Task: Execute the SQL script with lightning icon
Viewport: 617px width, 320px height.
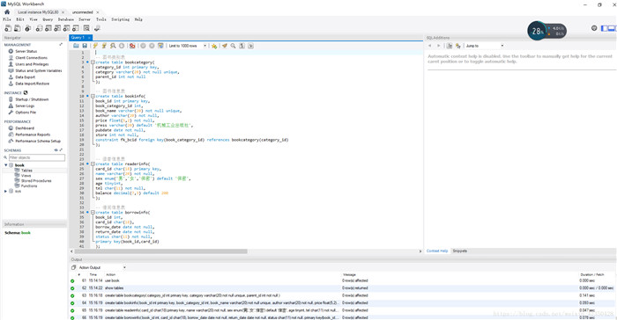Action: pos(95,46)
